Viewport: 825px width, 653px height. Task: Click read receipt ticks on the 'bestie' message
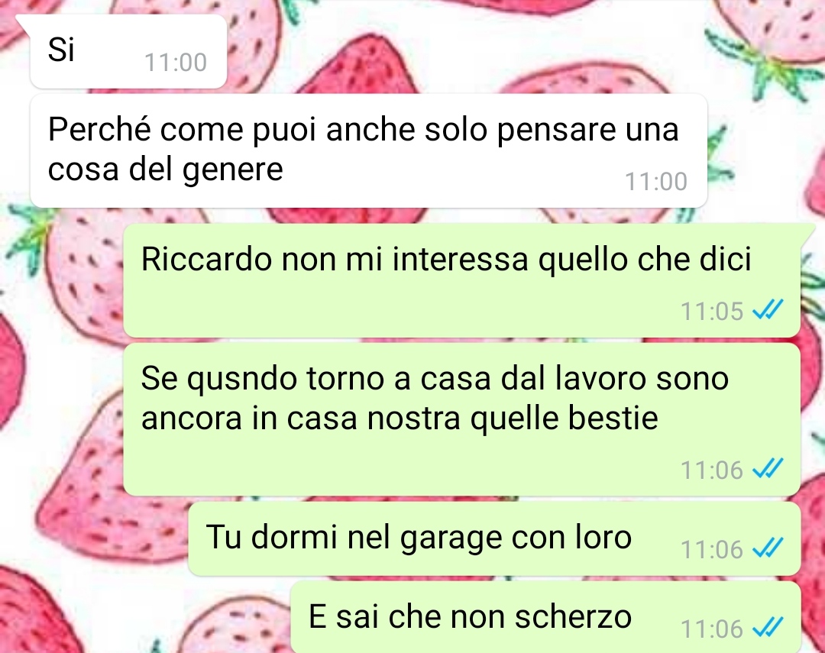click(x=768, y=468)
